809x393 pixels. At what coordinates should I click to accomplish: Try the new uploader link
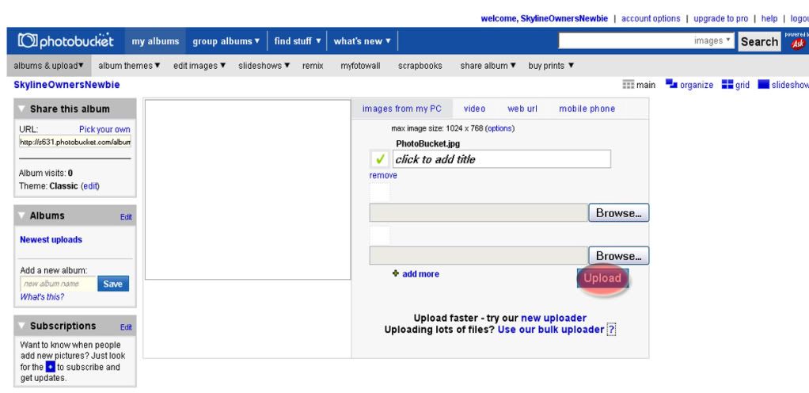coord(553,318)
